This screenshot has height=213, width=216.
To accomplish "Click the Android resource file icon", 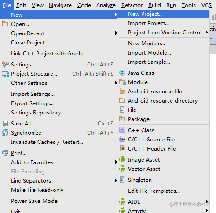I will click(122, 91).
